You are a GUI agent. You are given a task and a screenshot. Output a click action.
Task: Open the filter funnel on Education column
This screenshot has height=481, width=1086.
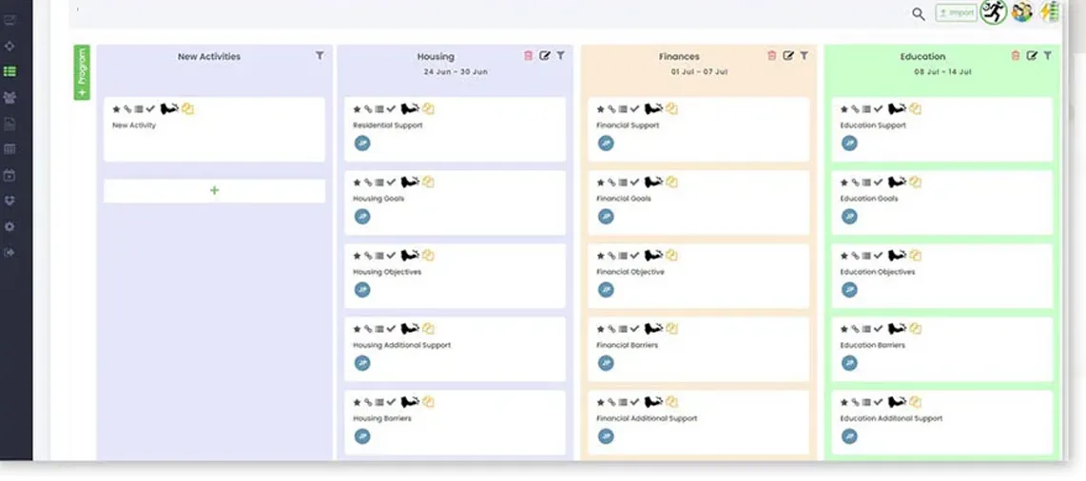click(x=1047, y=56)
